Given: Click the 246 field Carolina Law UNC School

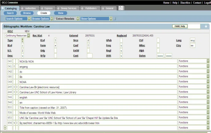Looking at the screenshot, I should point(98,92).
